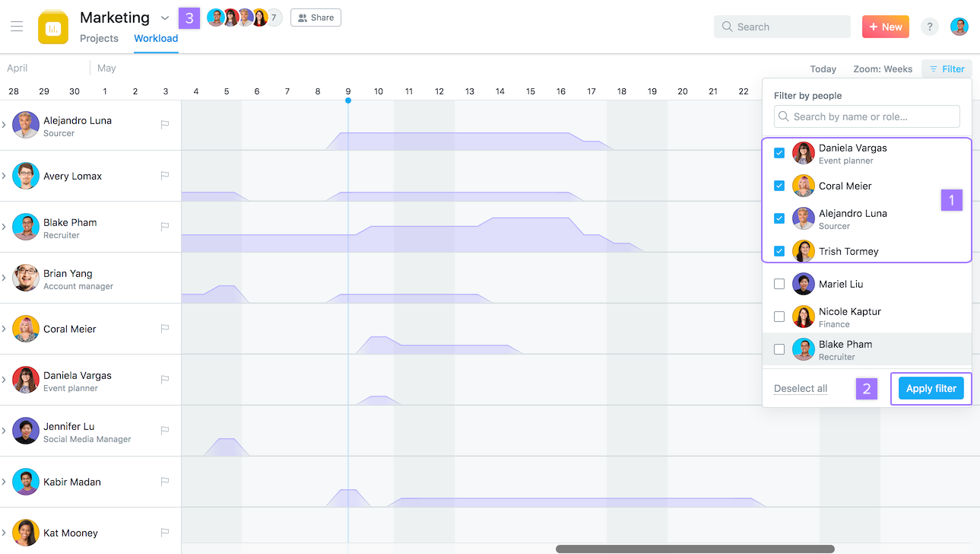Check the Mariel Liu checkbox
The height and width of the screenshot is (554, 980).
click(779, 284)
